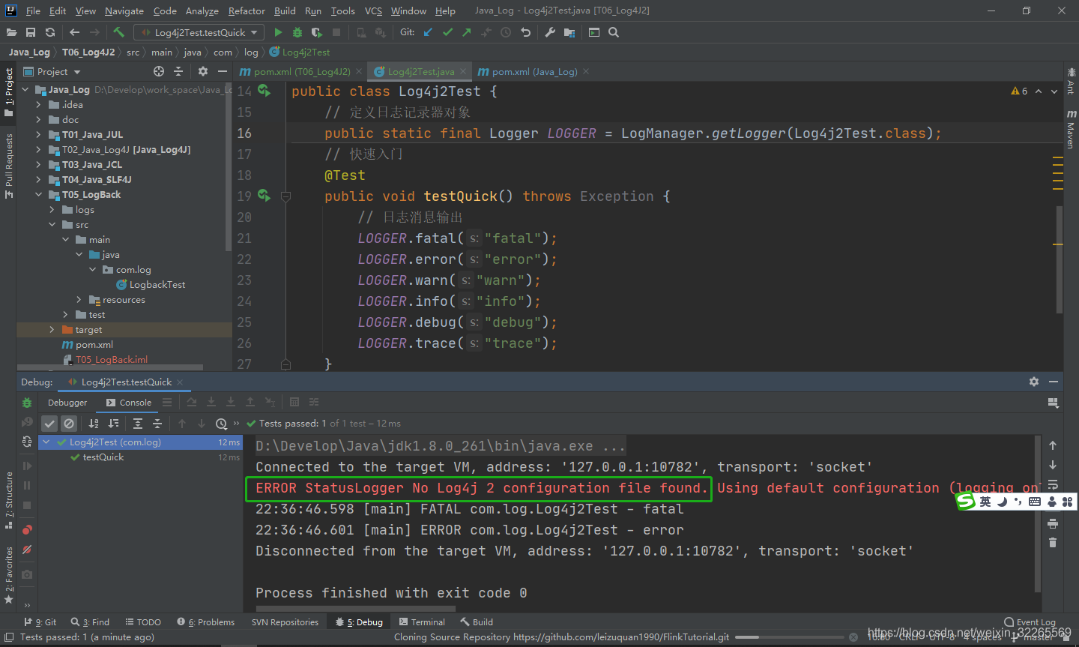The width and height of the screenshot is (1079, 647).
Task: Expand the logs folder
Action: pos(52,210)
